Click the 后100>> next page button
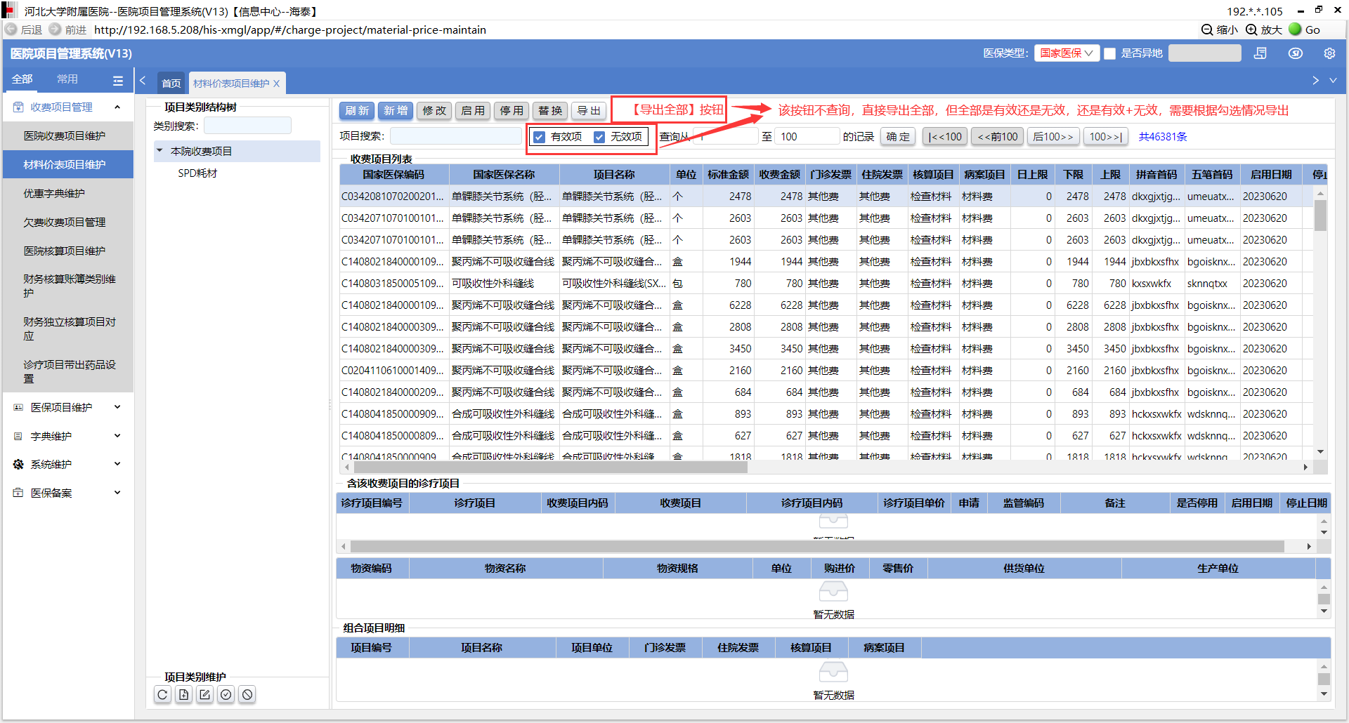The height and width of the screenshot is (723, 1349). pyautogui.click(x=1053, y=137)
